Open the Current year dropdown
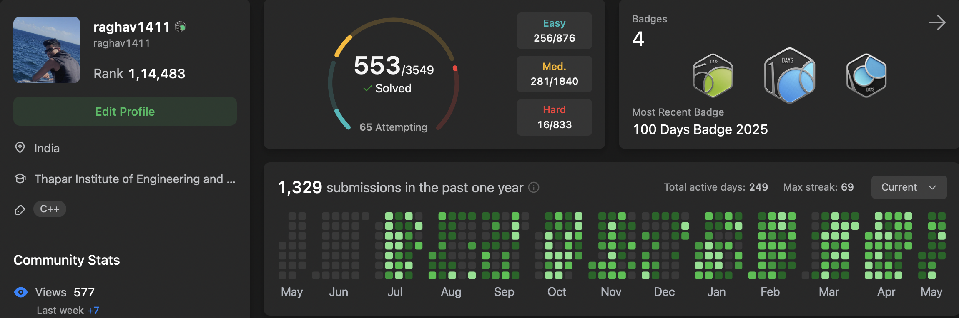Screen dimensions: 959x318 click(x=909, y=187)
